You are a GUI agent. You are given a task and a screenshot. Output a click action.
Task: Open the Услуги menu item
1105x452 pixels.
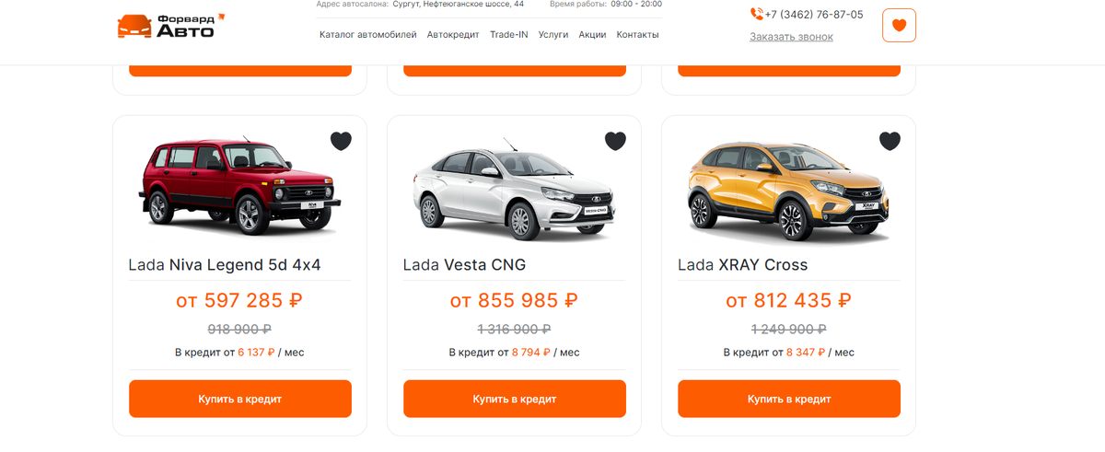tap(553, 35)
